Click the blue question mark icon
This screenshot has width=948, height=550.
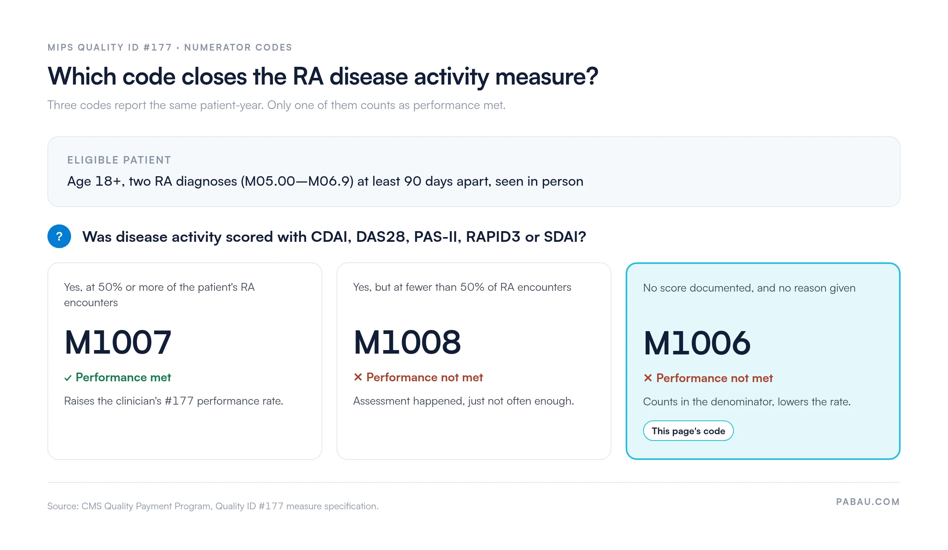pos(59,236)
